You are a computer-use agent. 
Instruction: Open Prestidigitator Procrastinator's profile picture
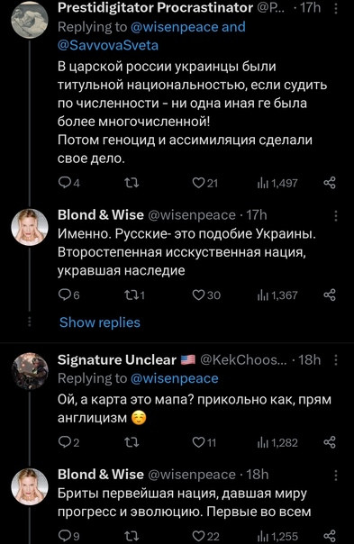(30, 18)
